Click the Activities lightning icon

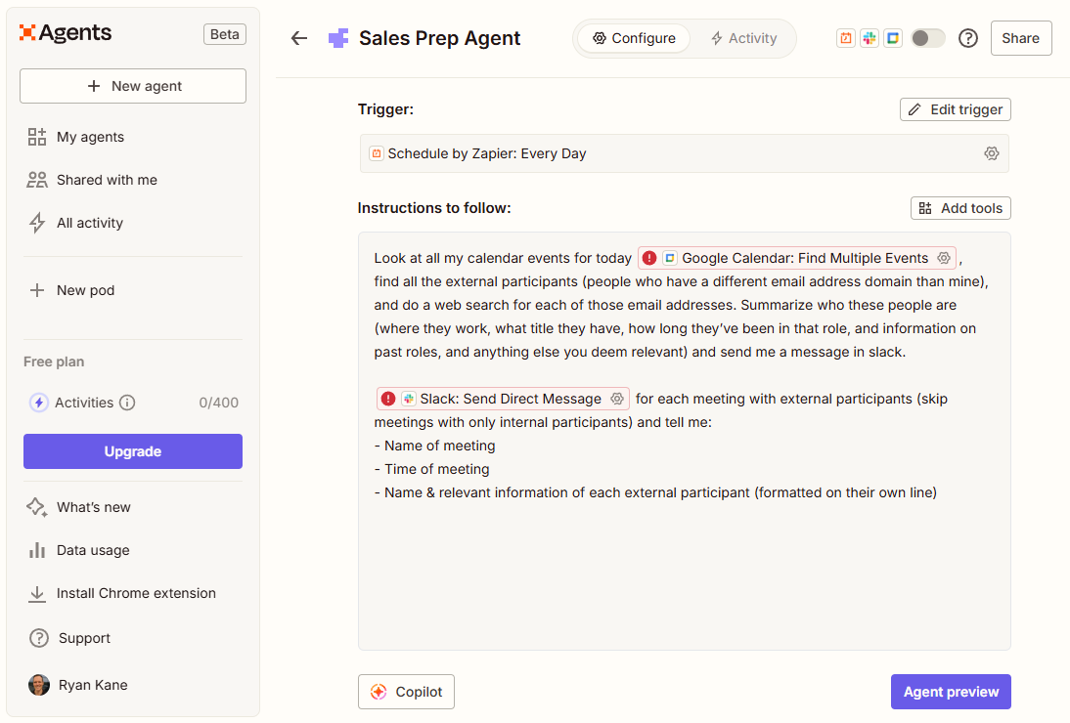point(39,403)
